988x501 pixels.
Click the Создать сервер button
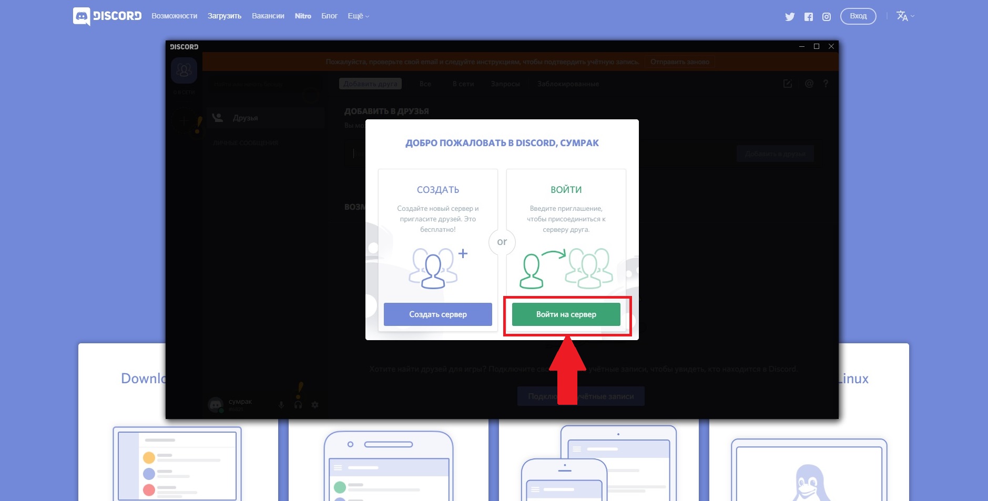[x=438, y=314]
